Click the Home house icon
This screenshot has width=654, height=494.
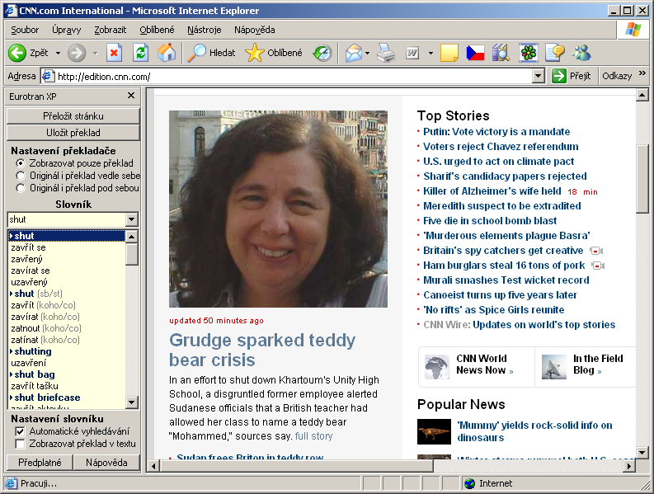(167, 53)
